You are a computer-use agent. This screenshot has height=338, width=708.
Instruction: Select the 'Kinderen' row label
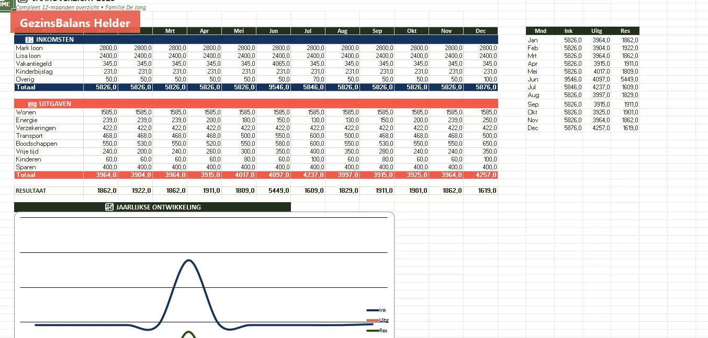[x=28, y=159]
